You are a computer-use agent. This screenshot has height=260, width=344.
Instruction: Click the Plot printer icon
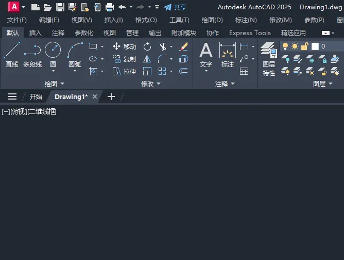click(110, 7)
